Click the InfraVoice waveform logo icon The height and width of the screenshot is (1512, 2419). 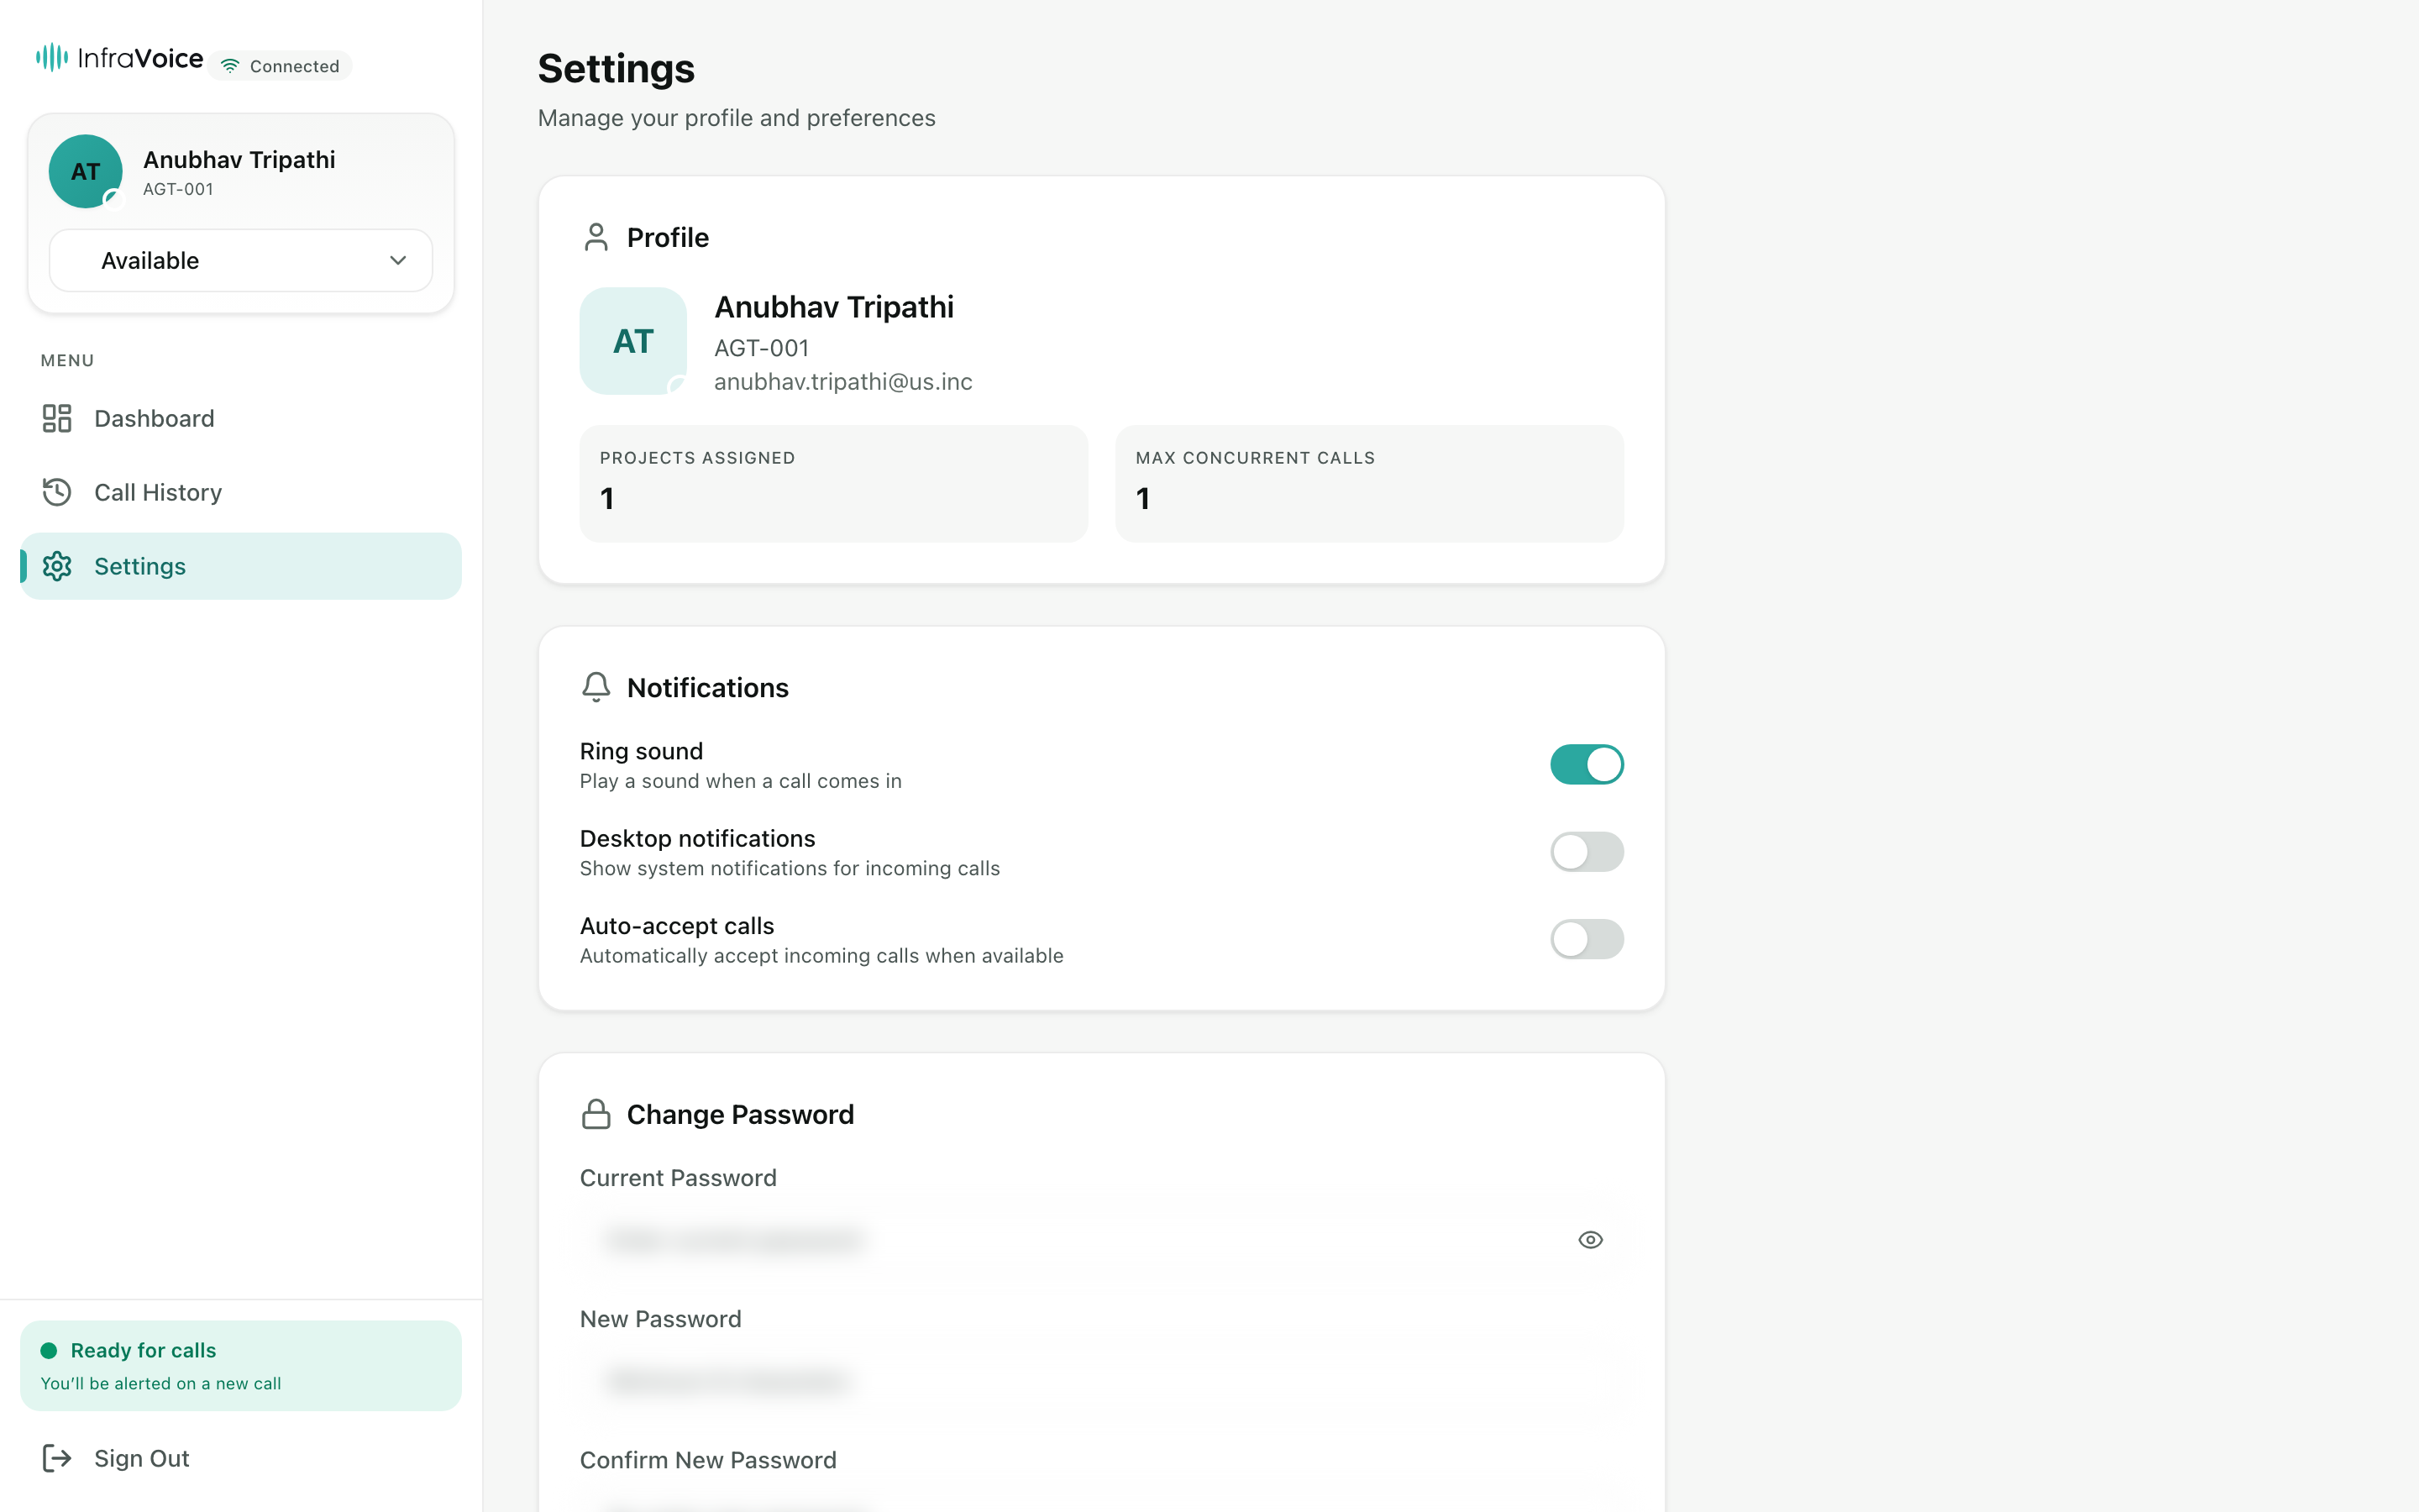coord(52,58)
